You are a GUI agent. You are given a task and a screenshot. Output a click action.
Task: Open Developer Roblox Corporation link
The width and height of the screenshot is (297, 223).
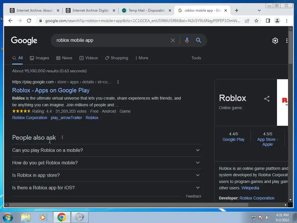coord(257,198)
